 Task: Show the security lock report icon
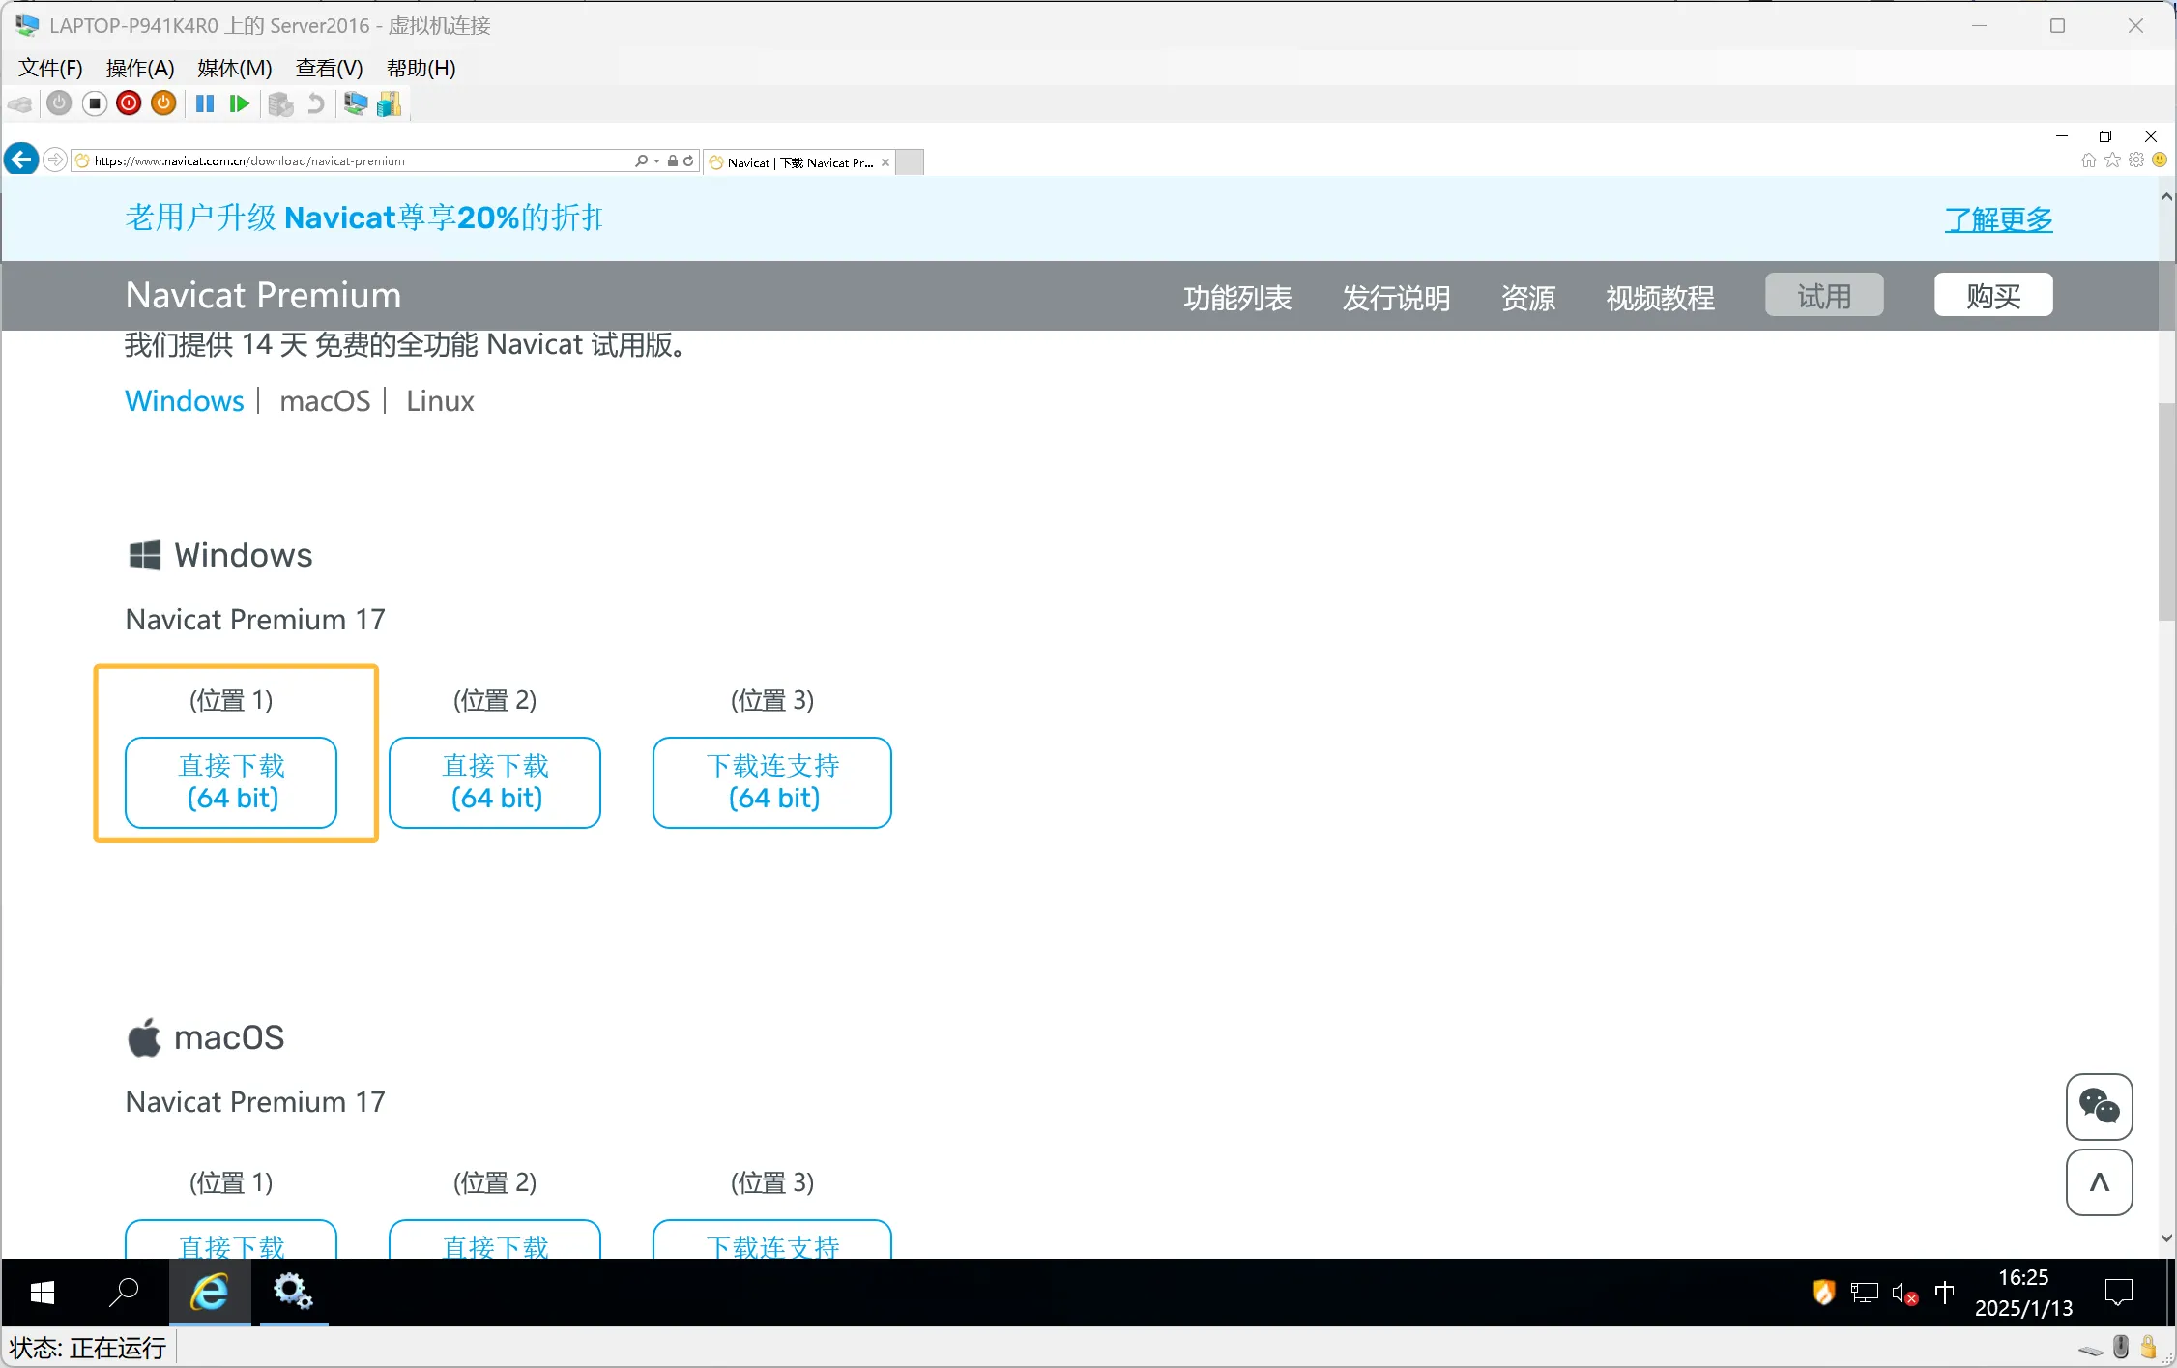click(x=673, y=160)
